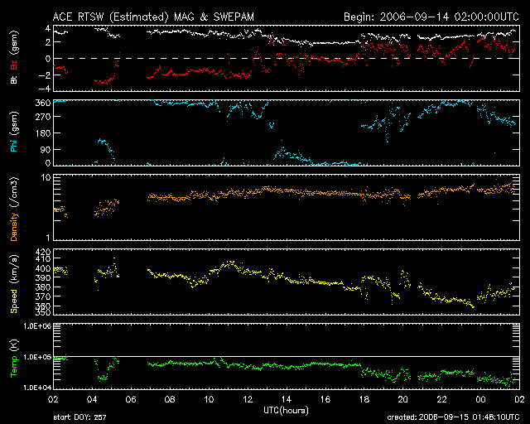Click the 16 hour tick label
Viewport: 530px width, 424px height.
click(325, 400)
